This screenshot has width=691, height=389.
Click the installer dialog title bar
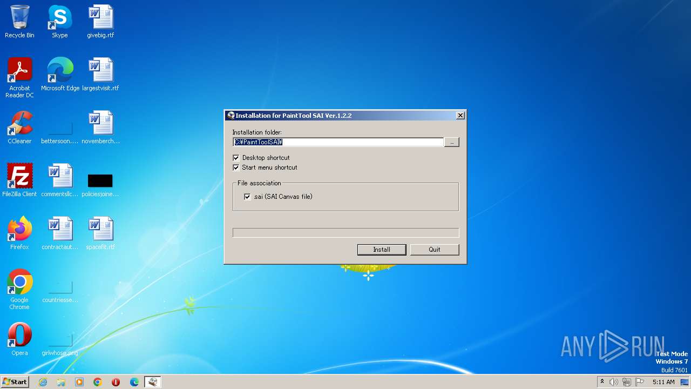pos(345,116)
